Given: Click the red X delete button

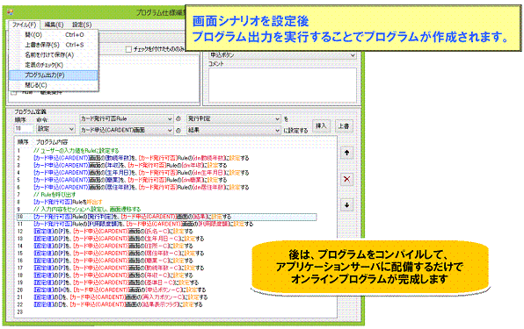Looking at the screenshot, I should [346, 179].
